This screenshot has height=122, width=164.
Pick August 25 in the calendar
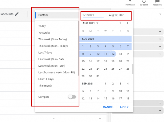coord(105,69)
